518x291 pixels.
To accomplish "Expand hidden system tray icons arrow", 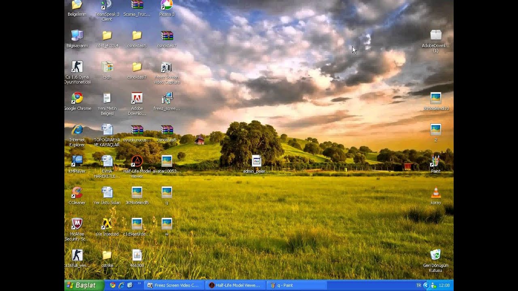I will tap(425, 285).
